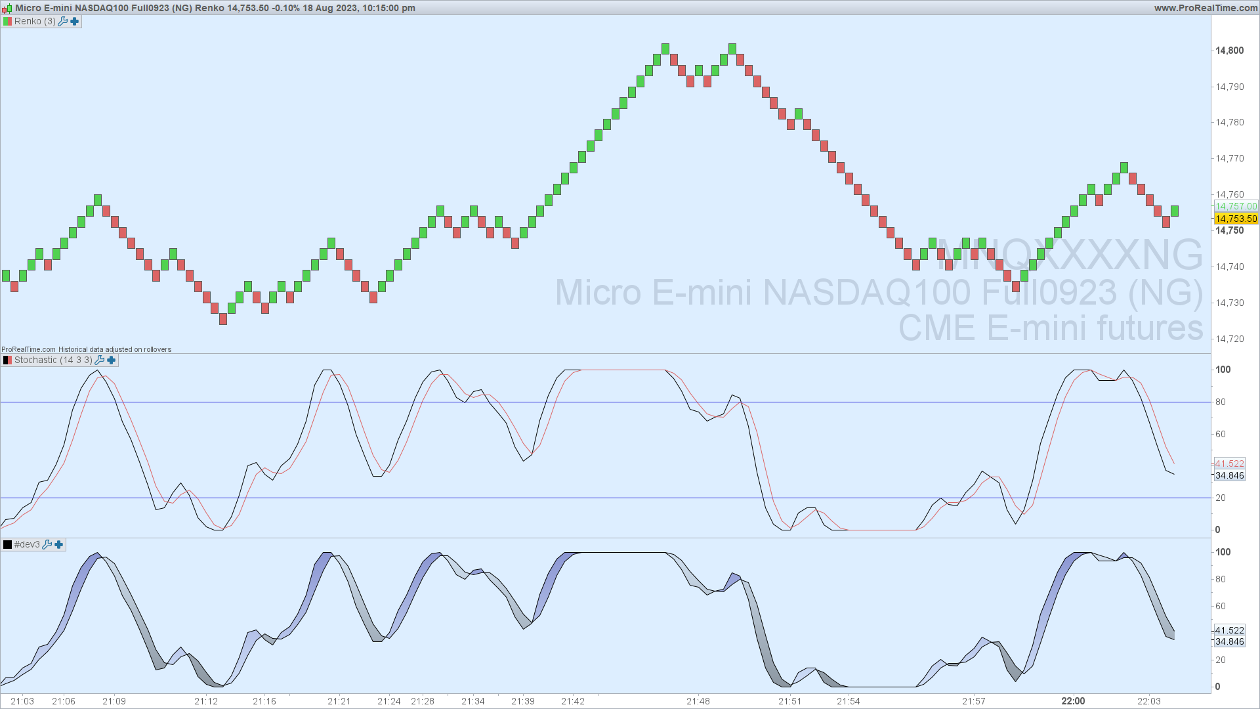Image resolution: width=1260 pixels, height=709 pixels.
Task: Click the 22:00 marker on time axis
Action: 1073,701
